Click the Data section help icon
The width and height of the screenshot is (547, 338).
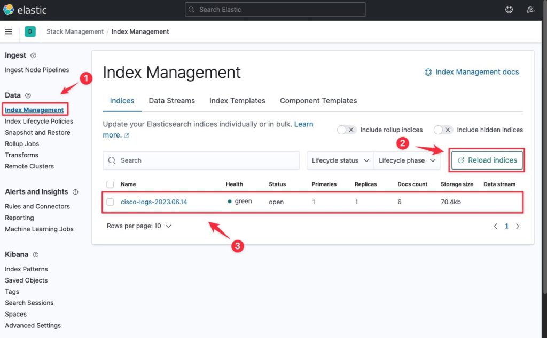28,95
